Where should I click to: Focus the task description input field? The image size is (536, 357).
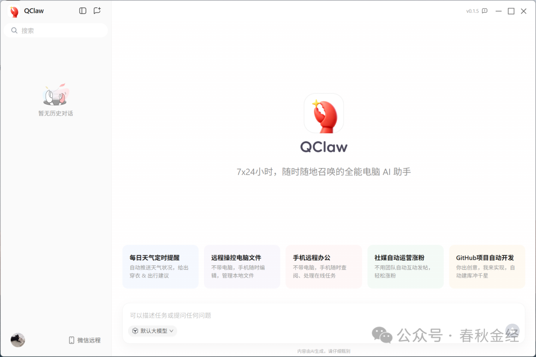click(x=318, y=315)
